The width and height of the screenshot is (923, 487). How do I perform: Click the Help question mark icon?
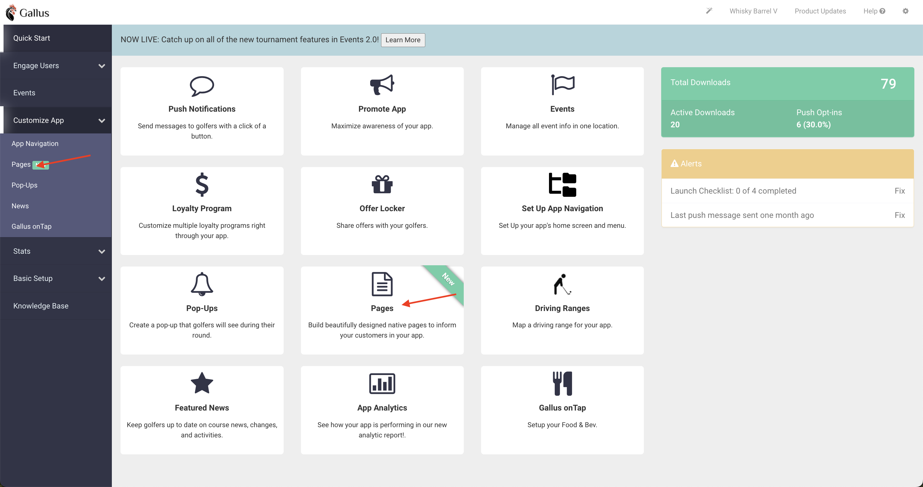(883, 11)
